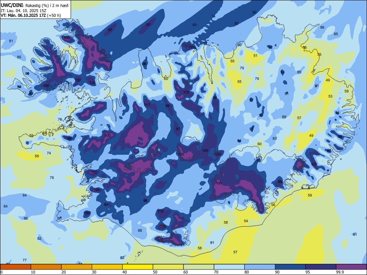Click the '70' tick label on the legend
This screenshot has height=275, width=367.
click(216, 272)
